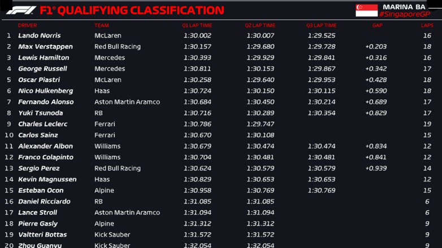Sort by the Q2 LAP TIME header
Viewport: 442px width, 248px height.
click(260, 25)
